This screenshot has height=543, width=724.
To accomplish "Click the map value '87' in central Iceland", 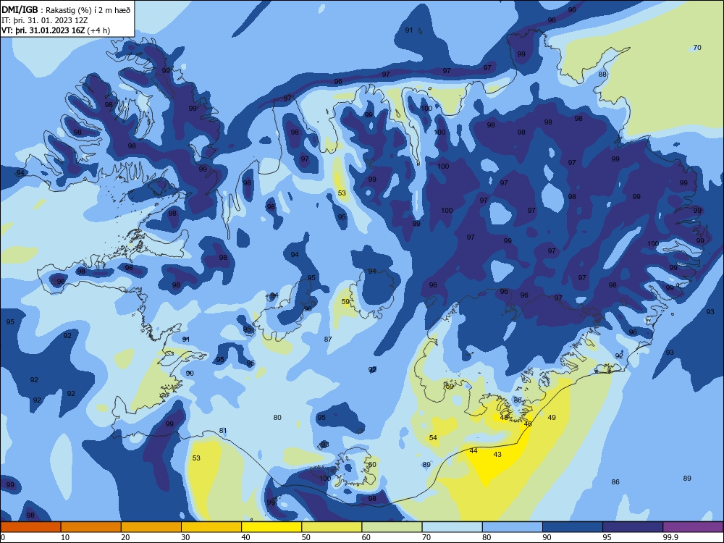I will coord(328,339).
